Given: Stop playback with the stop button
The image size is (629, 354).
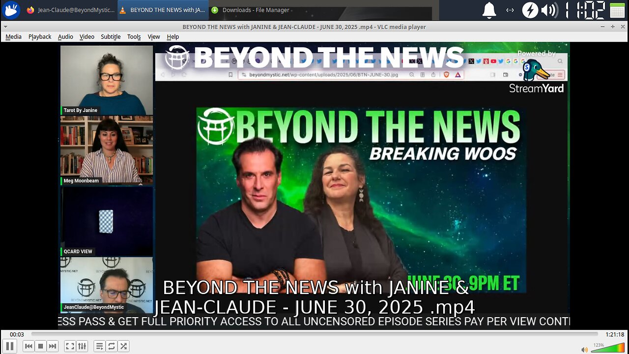Looking at the screenshot, I should tap(40, 346).
